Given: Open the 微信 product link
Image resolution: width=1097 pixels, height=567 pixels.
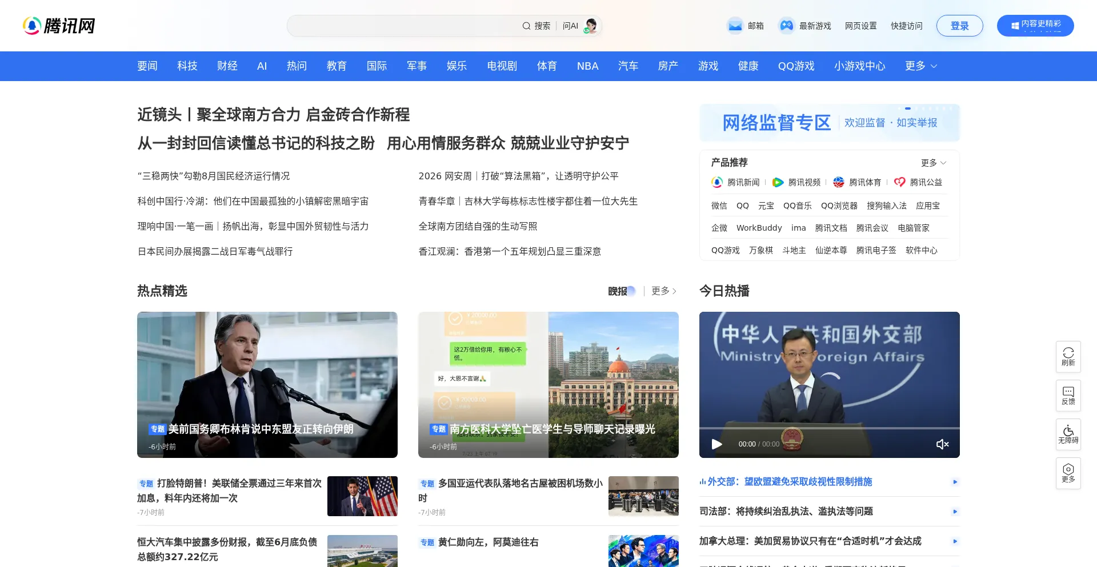Looking at the screenshot, I should click(719, 206).
